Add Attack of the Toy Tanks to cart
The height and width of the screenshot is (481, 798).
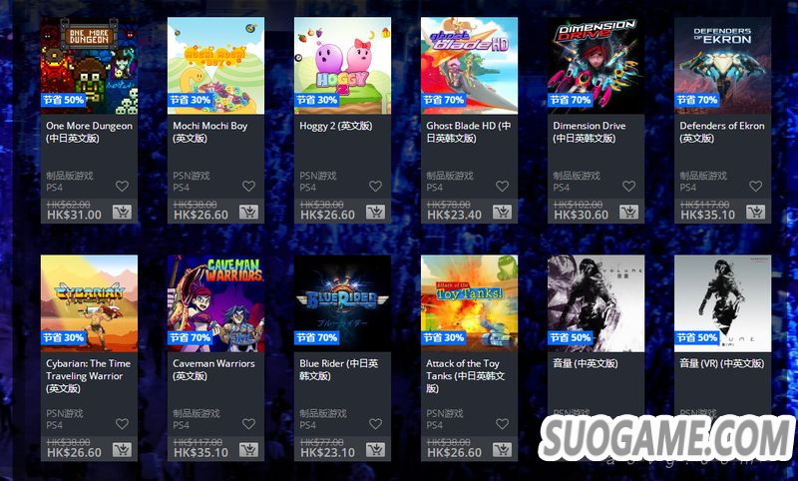coord(503,449)
